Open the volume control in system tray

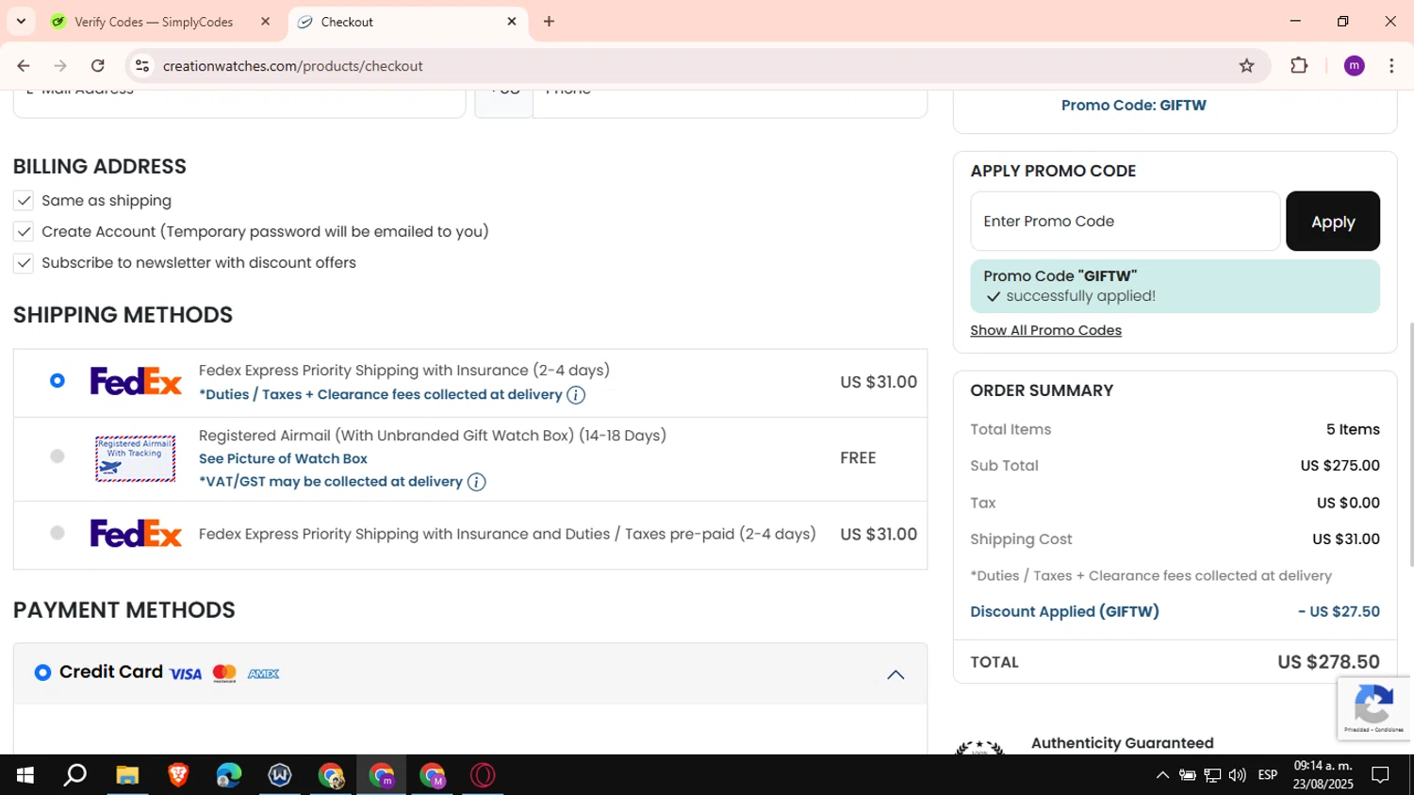(1238, 775)
